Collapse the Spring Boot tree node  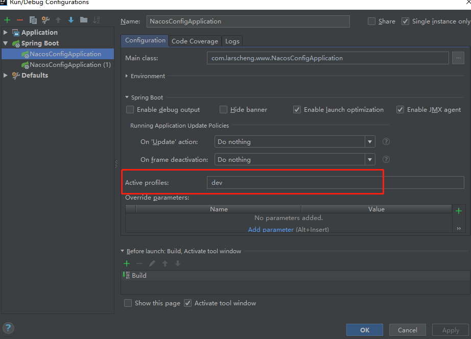click(6, 43)
